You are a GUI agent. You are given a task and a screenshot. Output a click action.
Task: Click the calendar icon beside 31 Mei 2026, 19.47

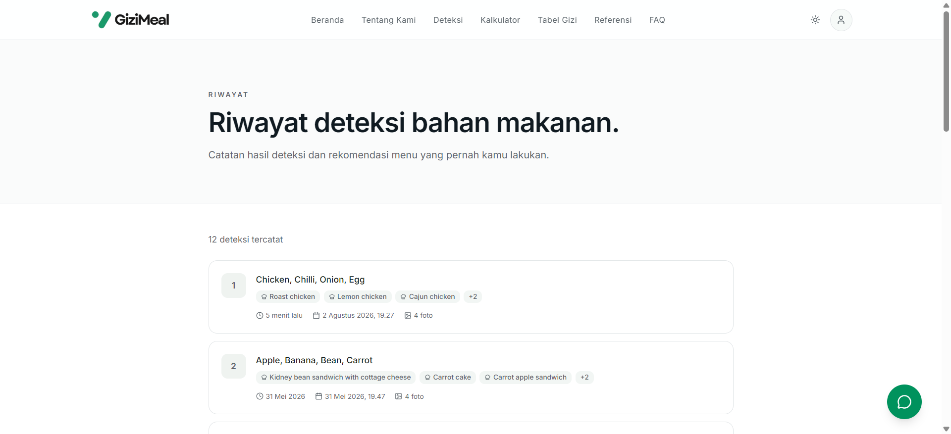(318, 396)
